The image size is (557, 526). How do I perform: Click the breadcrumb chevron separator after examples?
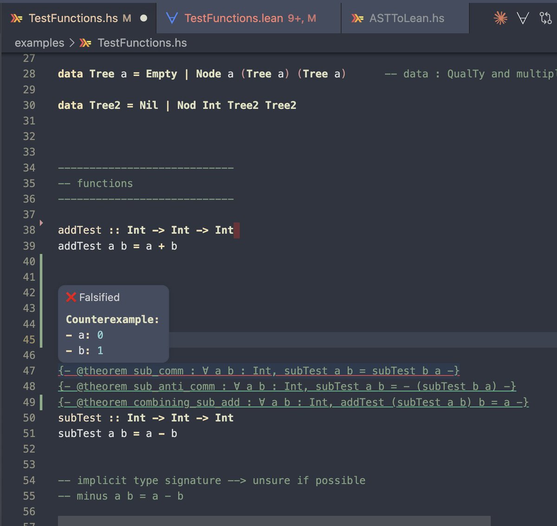pos(72,43)
